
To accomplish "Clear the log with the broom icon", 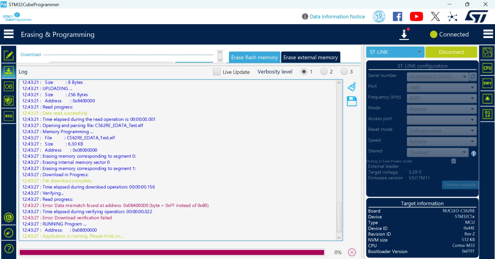I will (352, 87).
